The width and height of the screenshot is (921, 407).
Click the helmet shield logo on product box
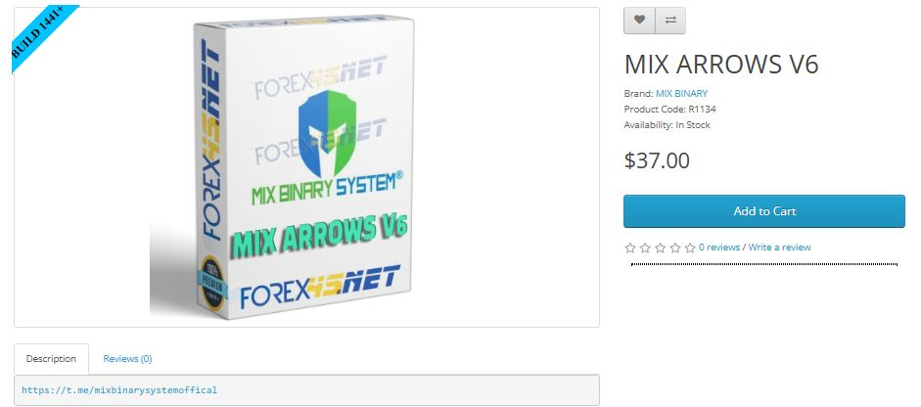[x=327, y=133]
